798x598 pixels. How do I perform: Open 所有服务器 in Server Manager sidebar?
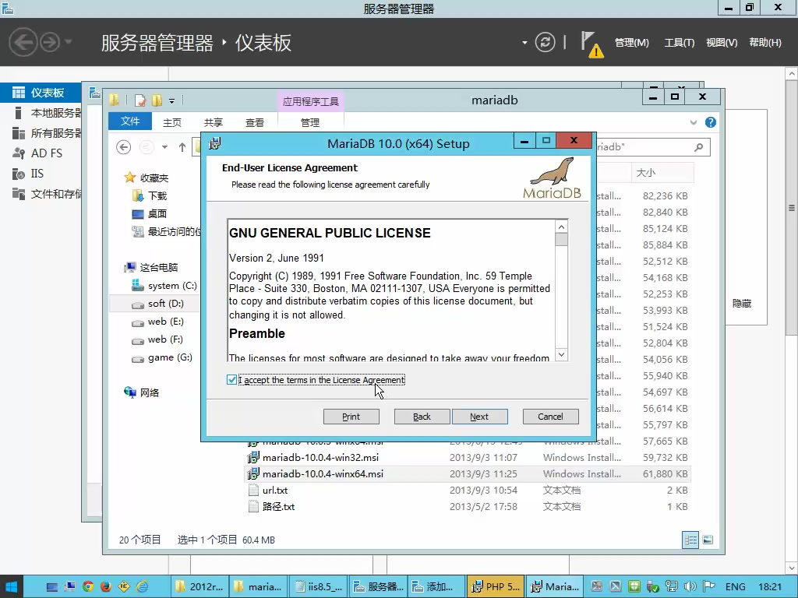pos(41,133)
